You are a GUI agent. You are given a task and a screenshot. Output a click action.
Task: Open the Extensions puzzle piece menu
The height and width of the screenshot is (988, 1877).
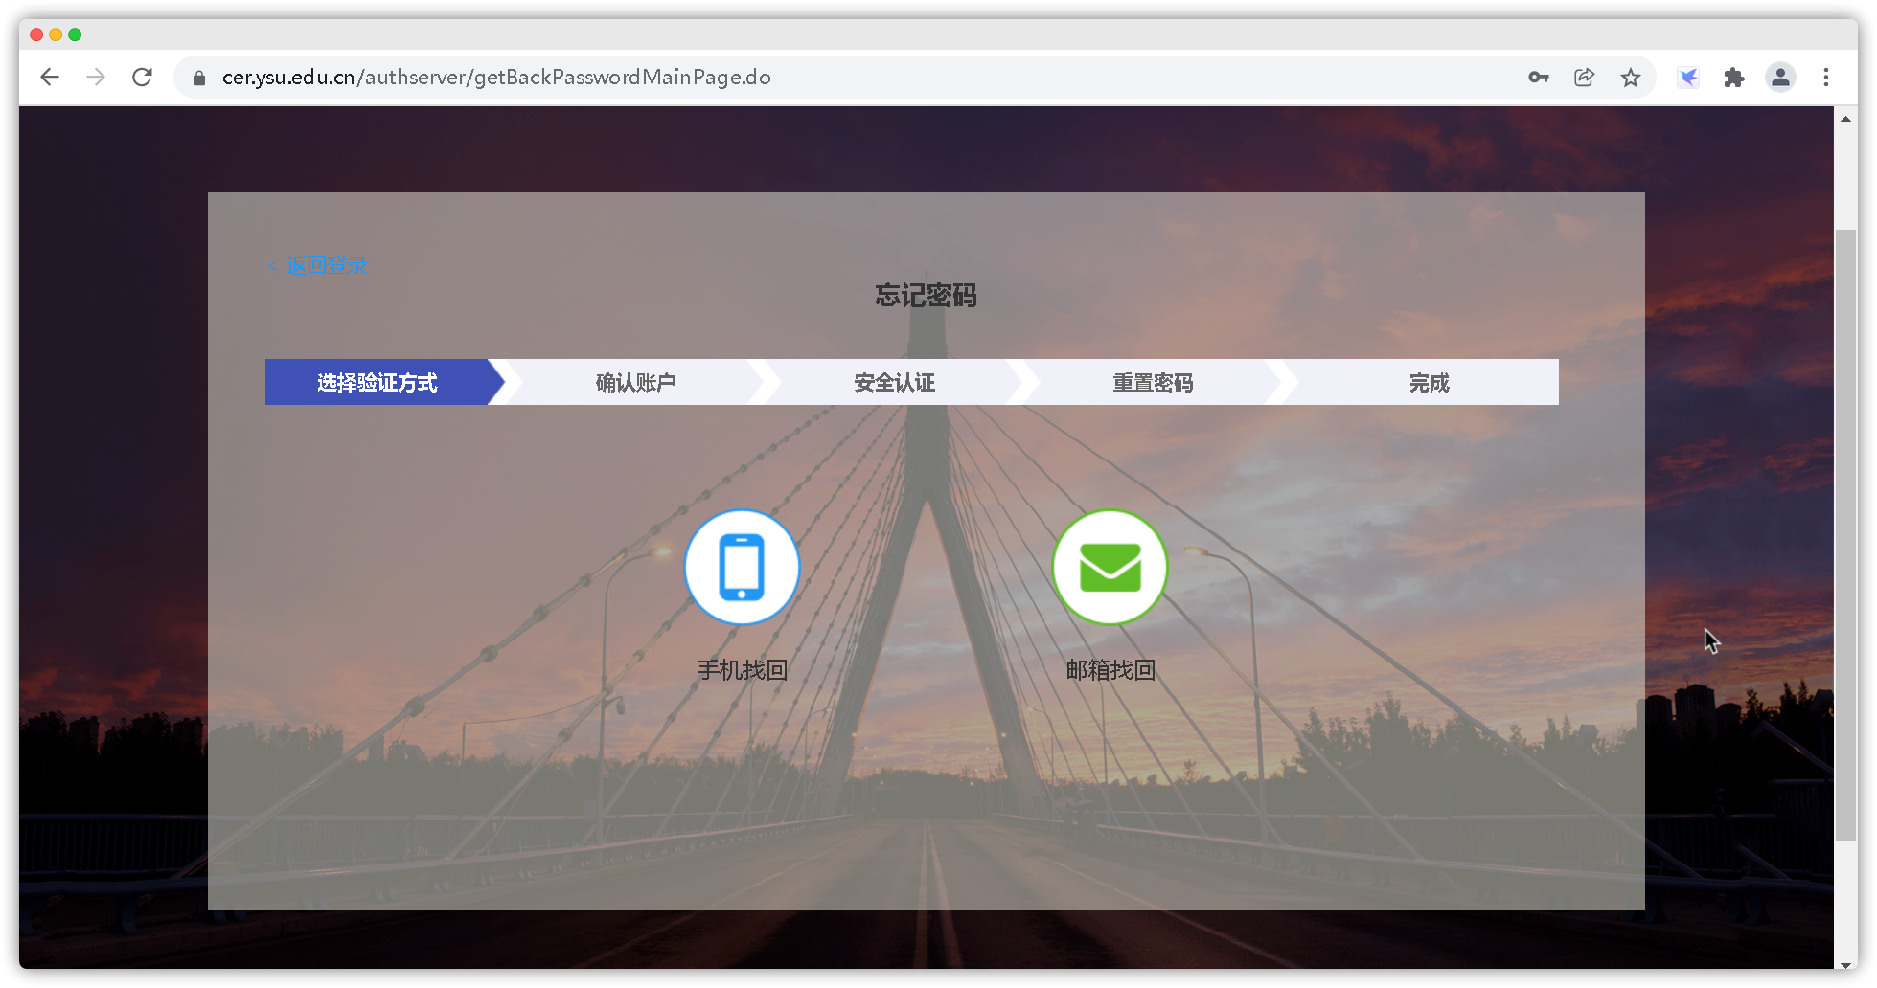tap(1733, 78)
